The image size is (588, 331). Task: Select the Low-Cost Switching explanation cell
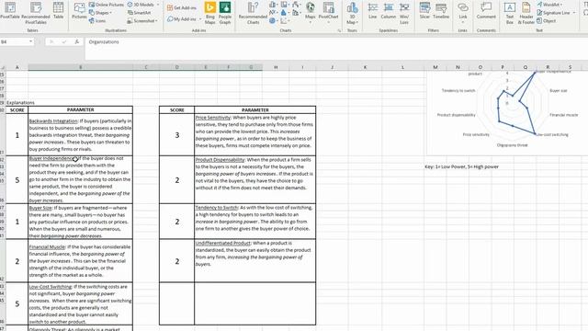80,303
